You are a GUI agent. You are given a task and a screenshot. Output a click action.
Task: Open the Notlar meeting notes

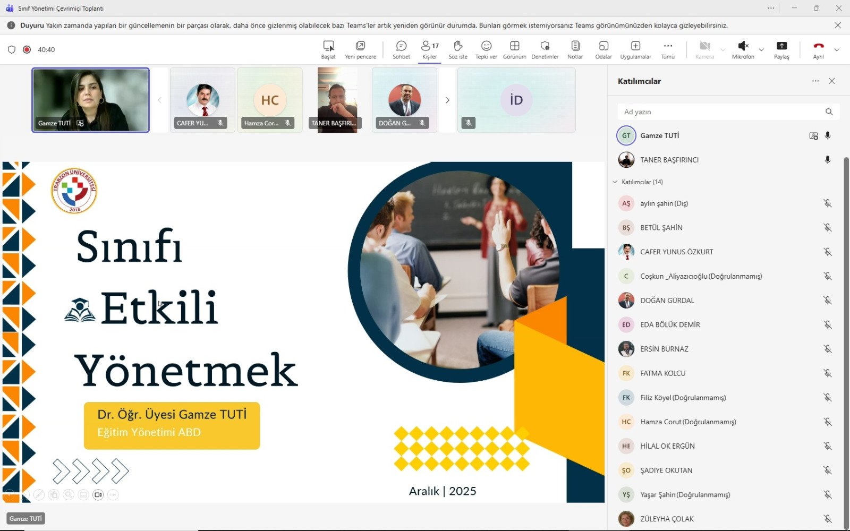(x=575, y=49)
